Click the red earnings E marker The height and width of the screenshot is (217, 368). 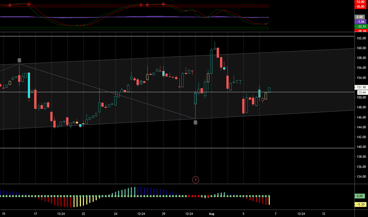(x=195, y=180)
